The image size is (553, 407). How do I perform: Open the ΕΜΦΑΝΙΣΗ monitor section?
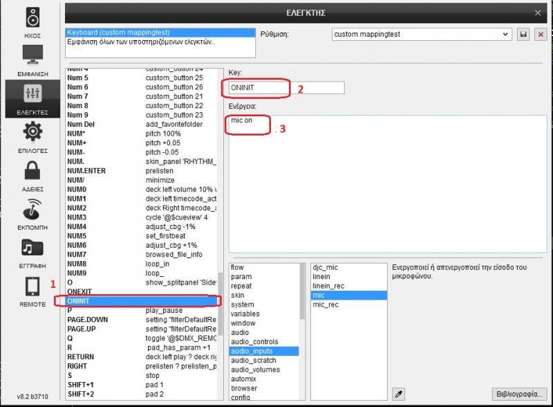point(32,59)
